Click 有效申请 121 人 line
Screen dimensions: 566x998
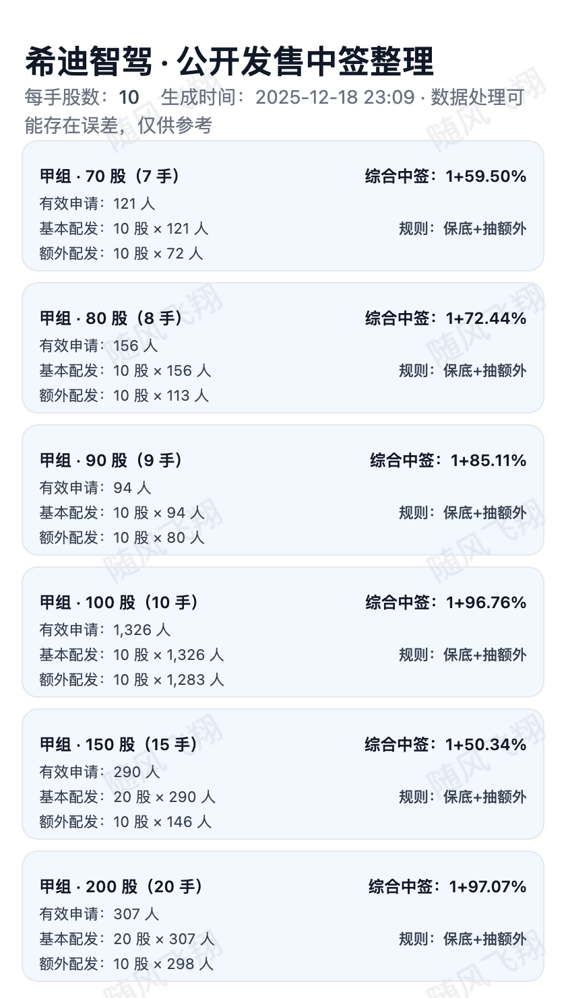click(x=97, y=203)
